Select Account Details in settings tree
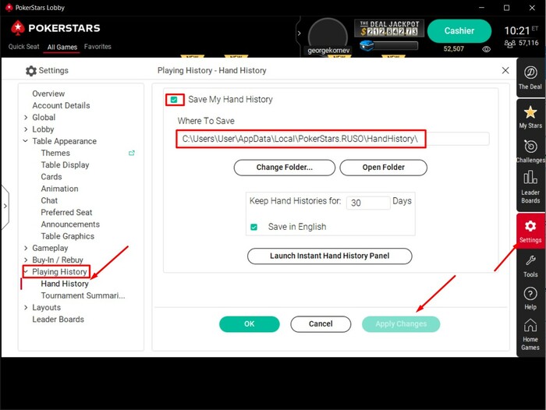Image resolution: width=546 pixels, height=410 pixels. click(x=61, y=105)
